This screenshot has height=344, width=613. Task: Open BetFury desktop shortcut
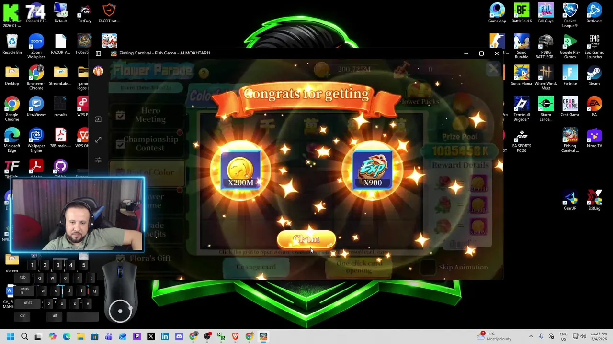pyautogui.click(x=85, y=13)
